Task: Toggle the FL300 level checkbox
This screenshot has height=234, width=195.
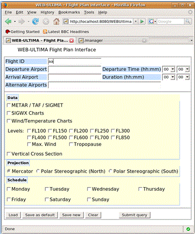Action: 113,131
